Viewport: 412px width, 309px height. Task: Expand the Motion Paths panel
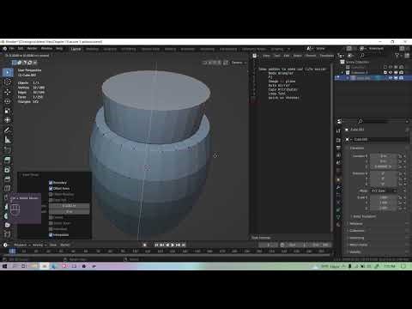(358, 245)
